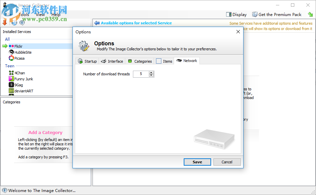Click the Categories panel title
Viewport: 316px width, 195px height.
(11, 102)
